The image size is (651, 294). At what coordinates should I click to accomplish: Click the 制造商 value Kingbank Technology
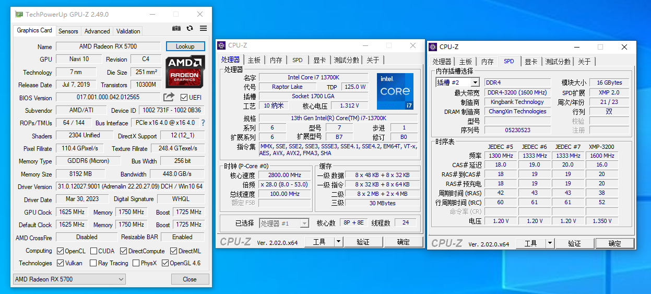[x=518, y=102]
